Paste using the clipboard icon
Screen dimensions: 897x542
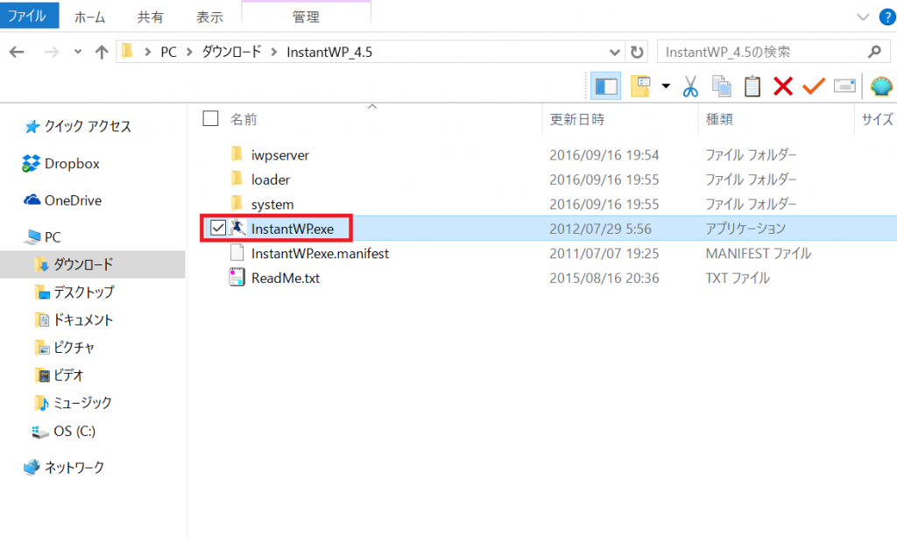point(752,87)
